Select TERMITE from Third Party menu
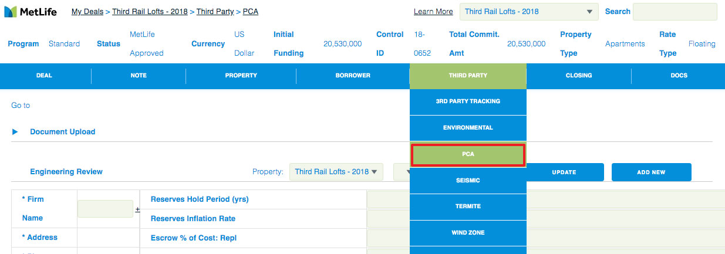This screenshot has height=254, width=725. click(468, 206)
